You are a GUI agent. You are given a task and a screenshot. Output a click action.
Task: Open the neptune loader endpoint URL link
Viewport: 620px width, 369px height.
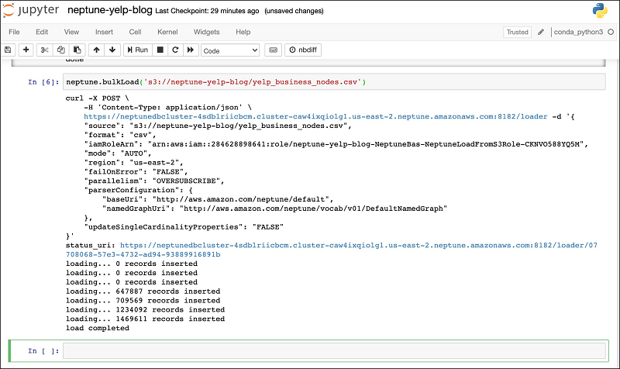point(315,116)
